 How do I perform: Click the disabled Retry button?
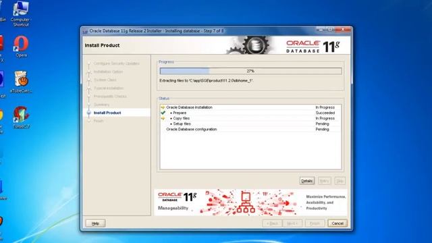(x=324, y=181)
